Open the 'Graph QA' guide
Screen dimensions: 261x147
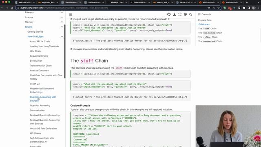(35, 84)
